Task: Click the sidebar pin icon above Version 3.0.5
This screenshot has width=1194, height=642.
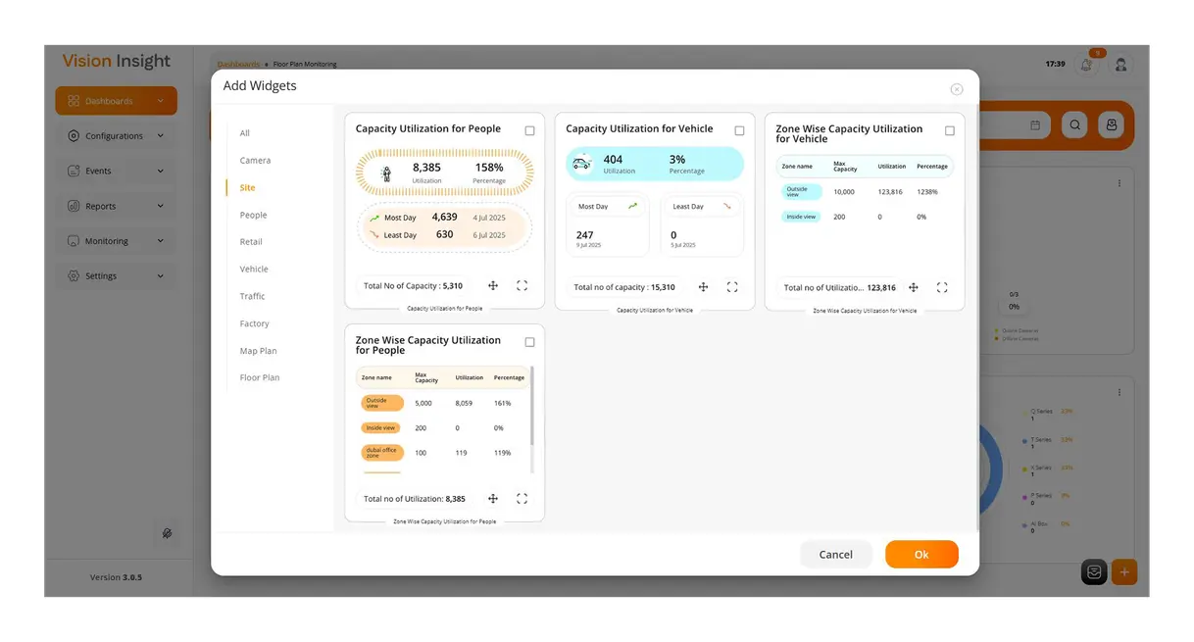Action: click(x=167, y=534)
